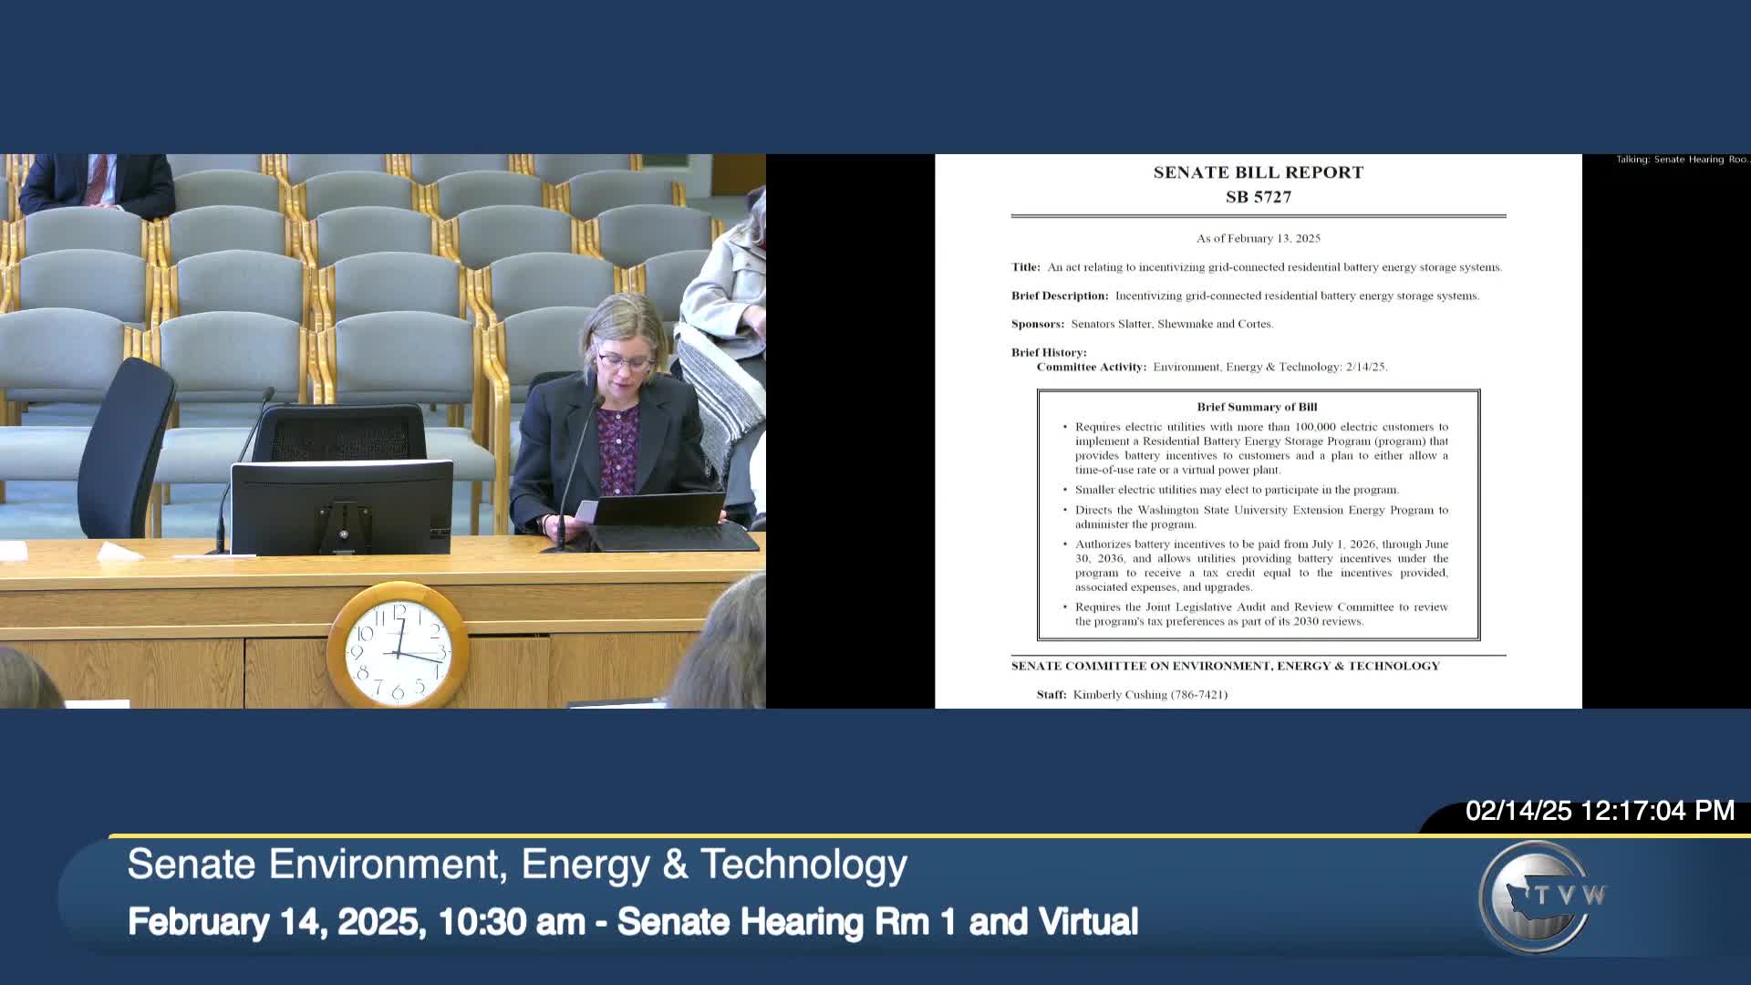Click the 'Senate Environment, Energy & Technology' banner
Image resolution: width=1751 pixels, height=985 pixels.
pos(516,865)
